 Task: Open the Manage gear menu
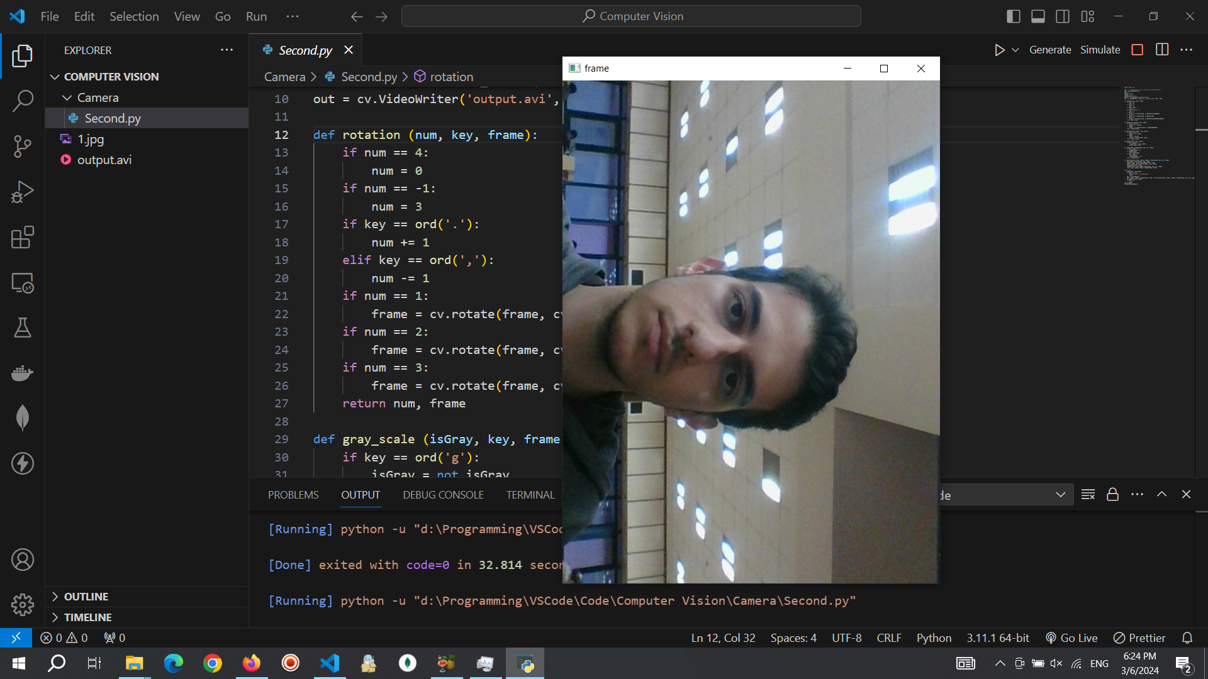point(23,605)
